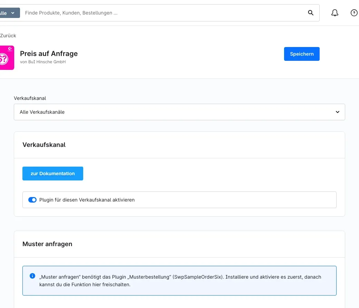Open zur Dokumentation button
The image size is (359, 308).
53,174
